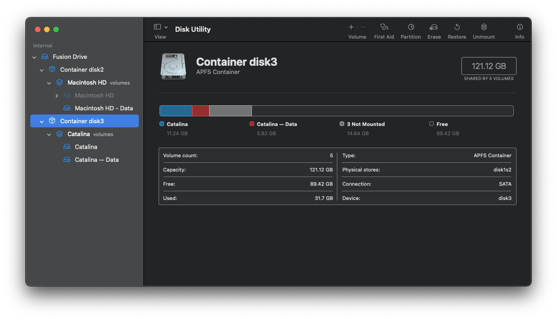557x320 pixels.
Task: Collapse Macintosh HD volumes group
Action: tap(49, 83)
